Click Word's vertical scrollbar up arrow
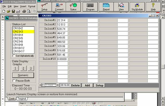Screen dimensions: 165x106 pyautogui.click(x=163, y=17)
